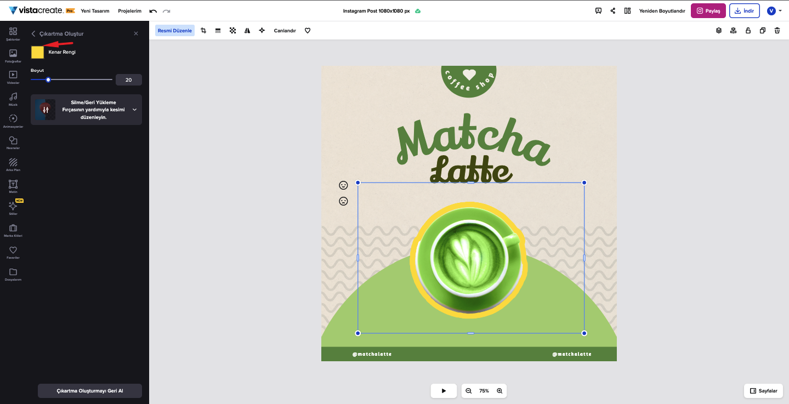Open the Müzik panel
Image resolution: width=789 pixels, height=404 pixels.
(x=13, y=99)
